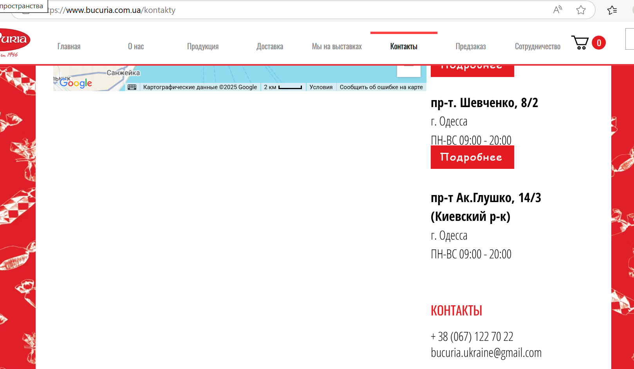Add page to favorites with star icon
Screen dimensions: 634x369
point(581,10)
